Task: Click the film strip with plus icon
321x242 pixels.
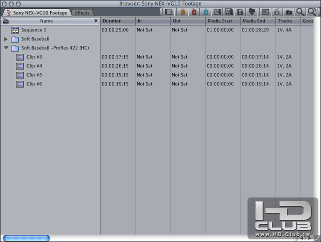Action: 240,12
